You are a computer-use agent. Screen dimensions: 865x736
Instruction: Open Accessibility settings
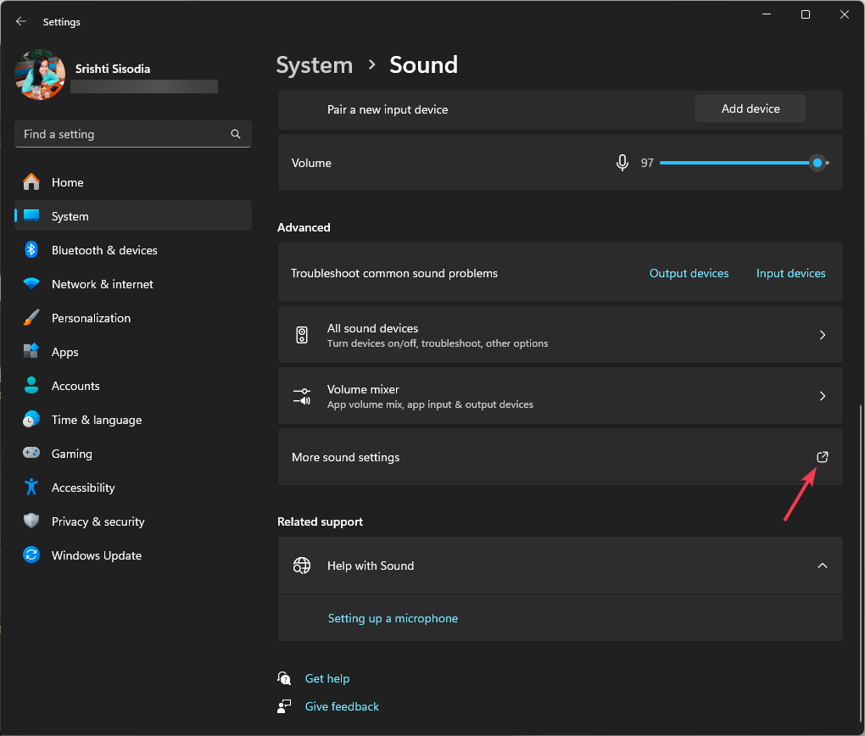coord(133,488)
